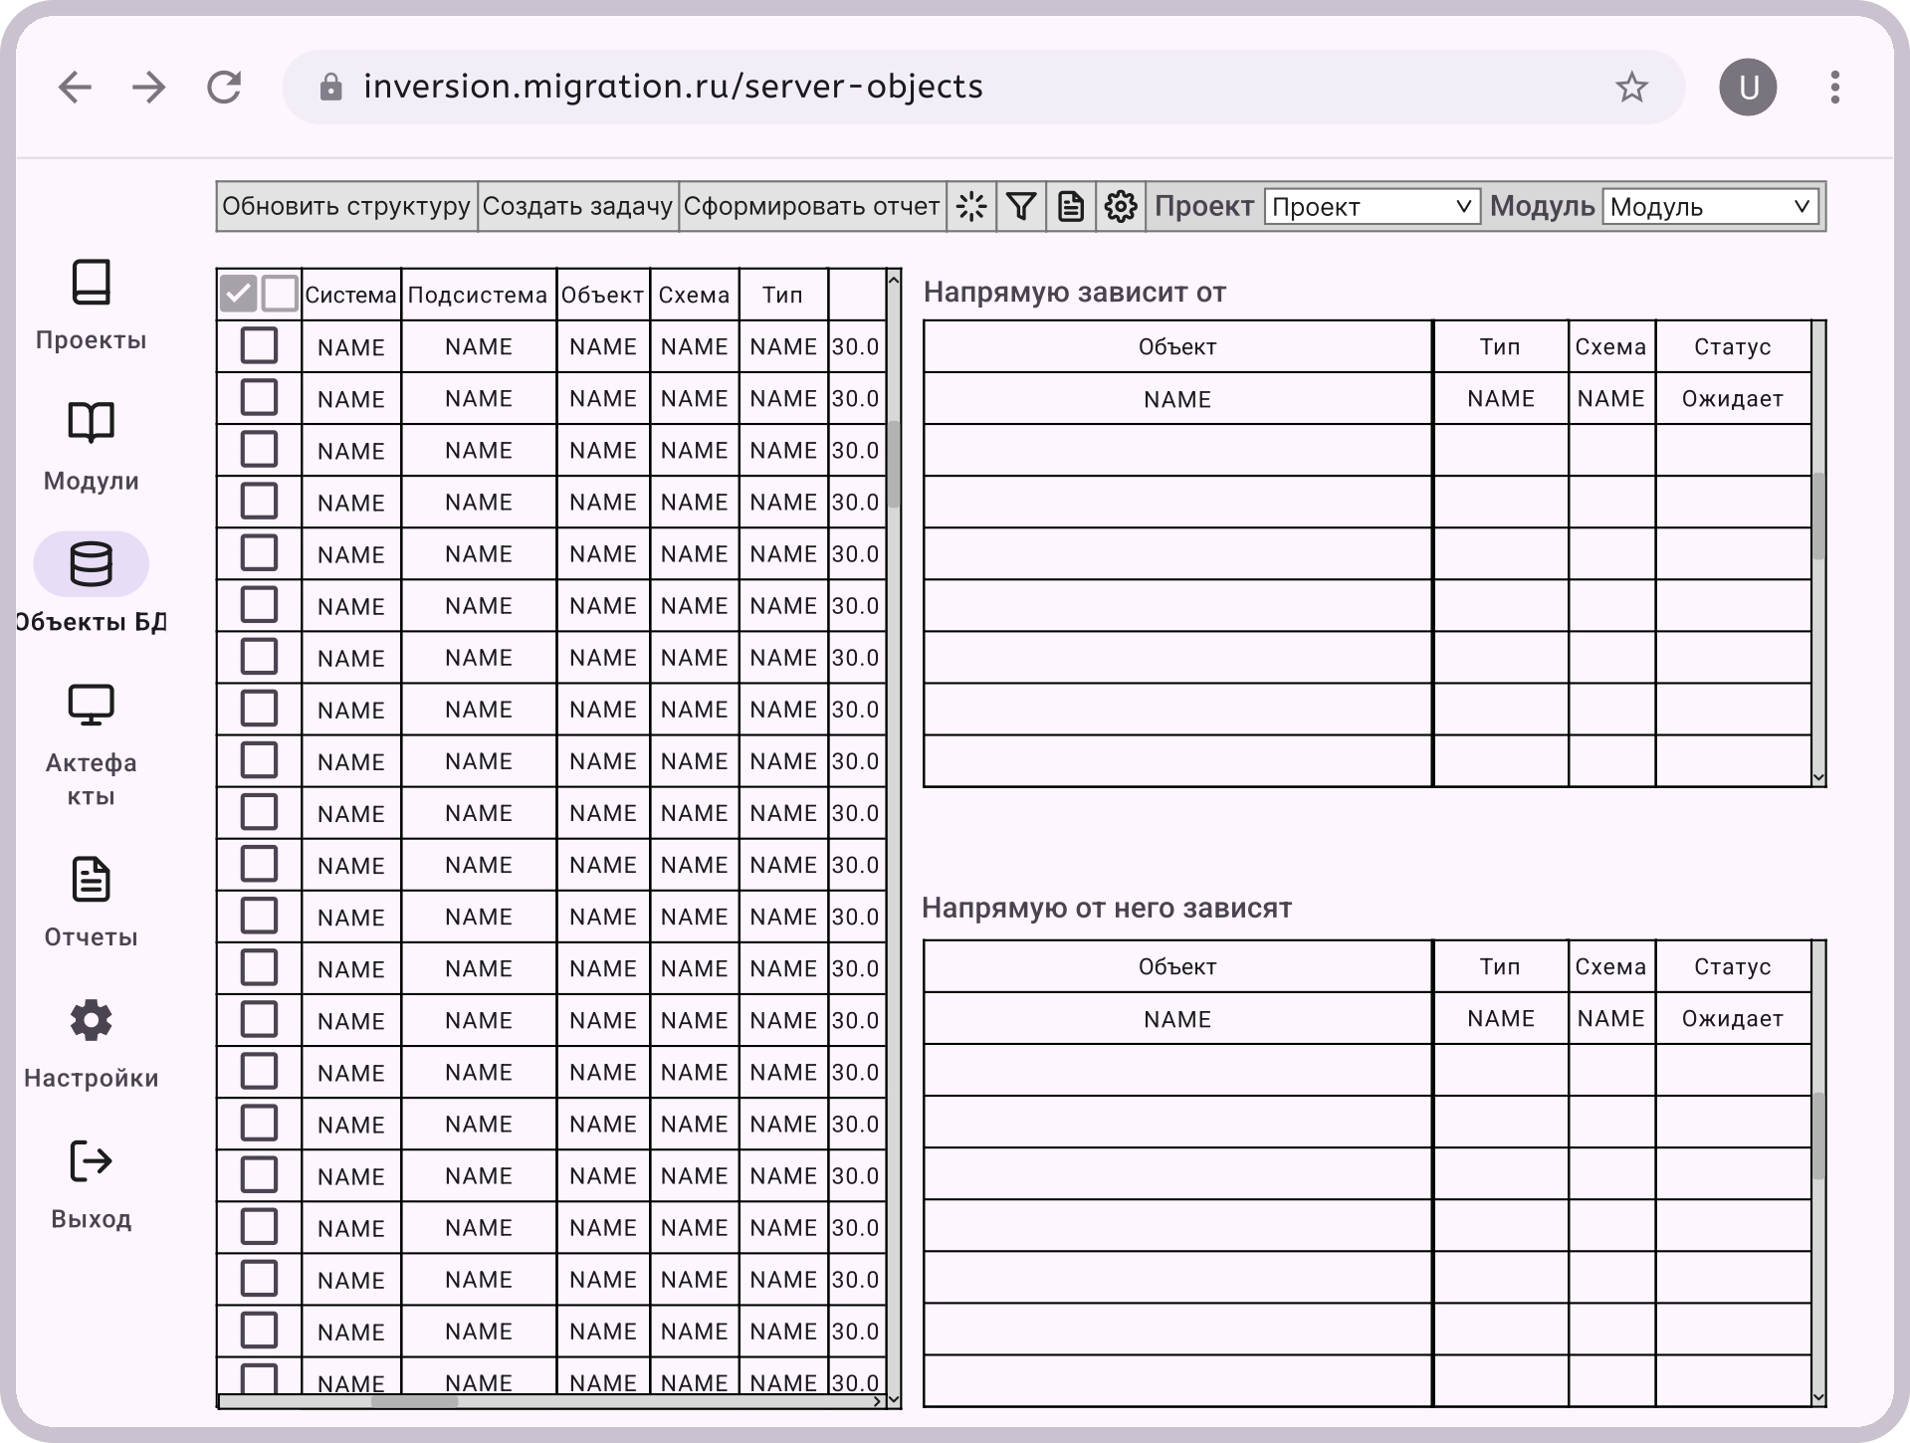Click the Создать задачу button
The width and height of the screenshot is (1910, 1443).
pyautogui.click(x=577, y=206)
